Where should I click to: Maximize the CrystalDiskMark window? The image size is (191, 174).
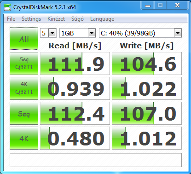point(160,6)
